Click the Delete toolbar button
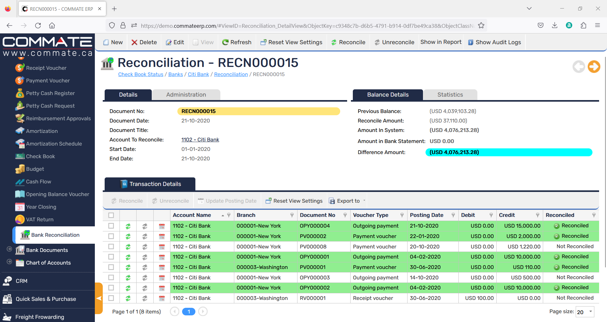 click(x=144, y=42)
